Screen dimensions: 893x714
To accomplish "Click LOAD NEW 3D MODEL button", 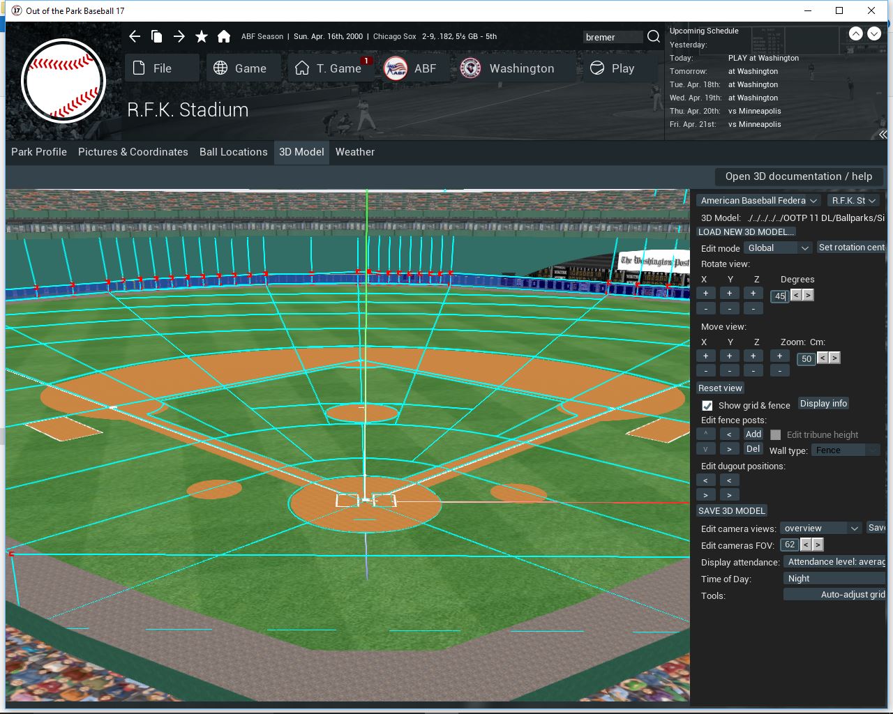I will click(x=746, y=232).
